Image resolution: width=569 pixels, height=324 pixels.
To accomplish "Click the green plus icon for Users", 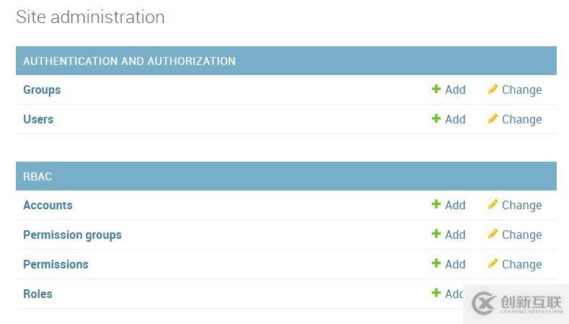I will point(436,119).
